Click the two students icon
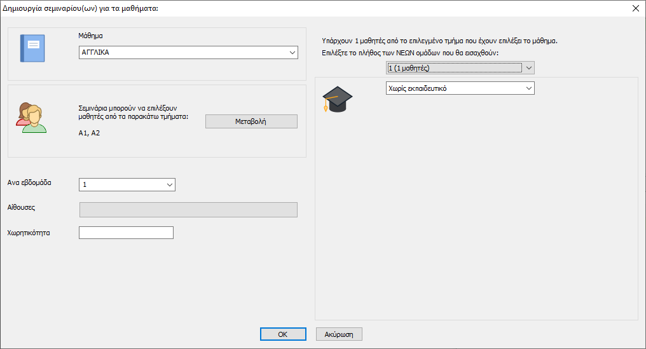Viewport: 646px width, 349px height. pyautogui.click(x=31, y=118)
